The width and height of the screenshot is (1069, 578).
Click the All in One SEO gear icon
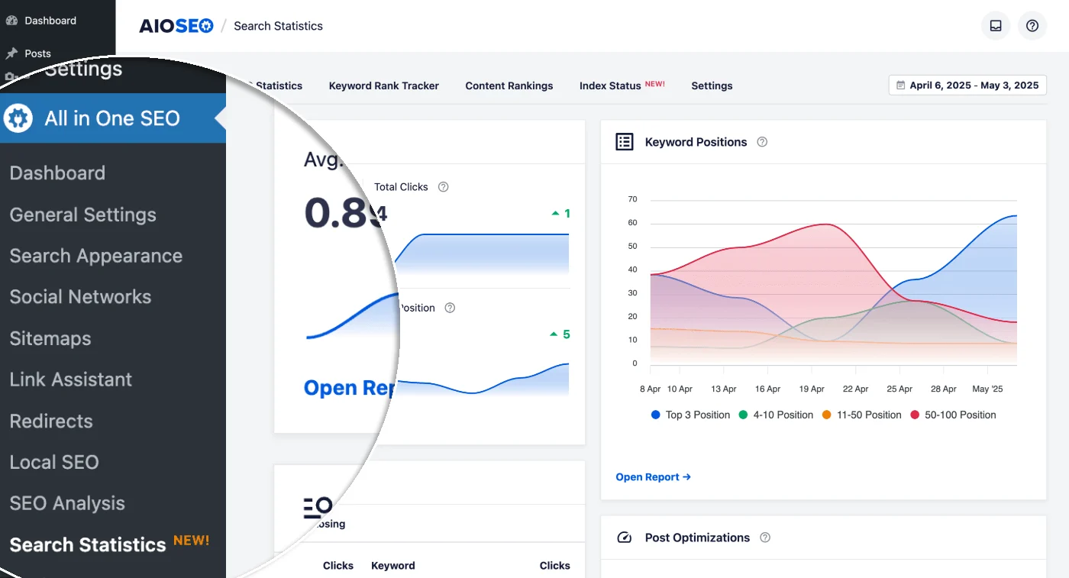click(x=18, y=118)
